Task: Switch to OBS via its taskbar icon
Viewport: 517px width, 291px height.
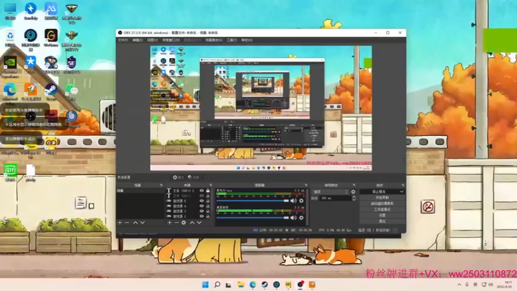Action: [300, 285]
